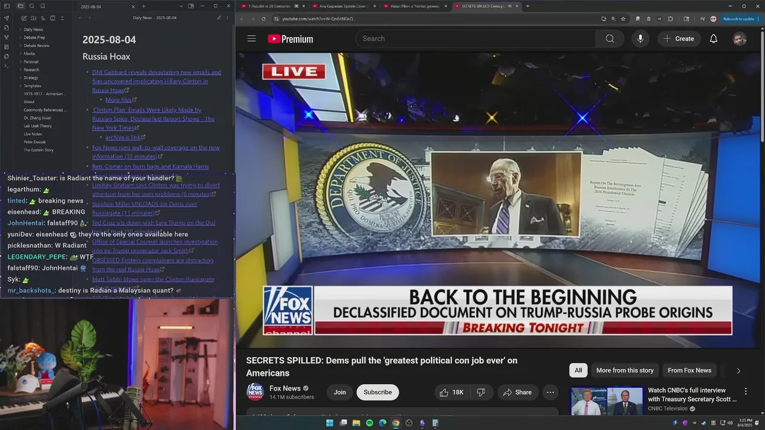The height and width of the screenshot is (430, 765).
Task: Mute the SECRETS SPILLED tab via speaker icon
Action: coord(509,6)
